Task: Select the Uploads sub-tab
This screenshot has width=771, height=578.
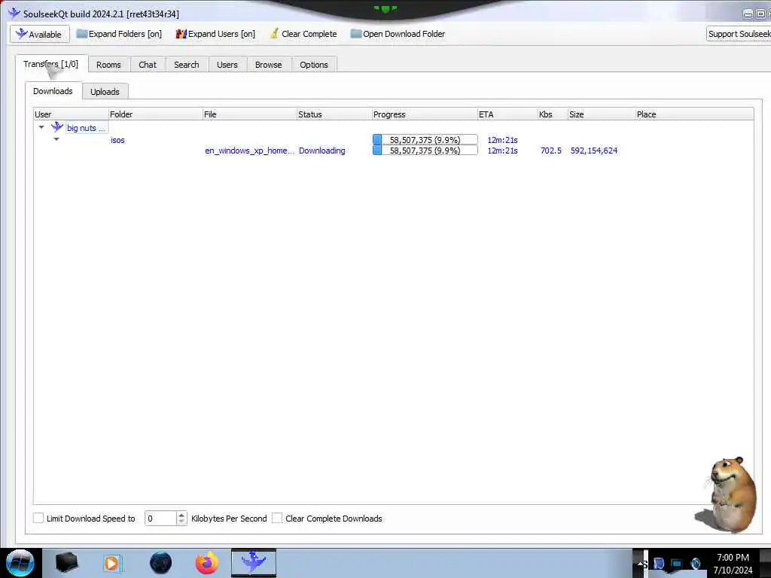Action: tap(105, 92)
